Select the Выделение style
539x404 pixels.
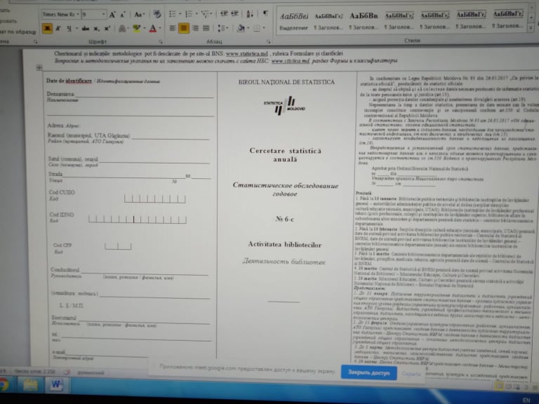click(x=293, y=20)
